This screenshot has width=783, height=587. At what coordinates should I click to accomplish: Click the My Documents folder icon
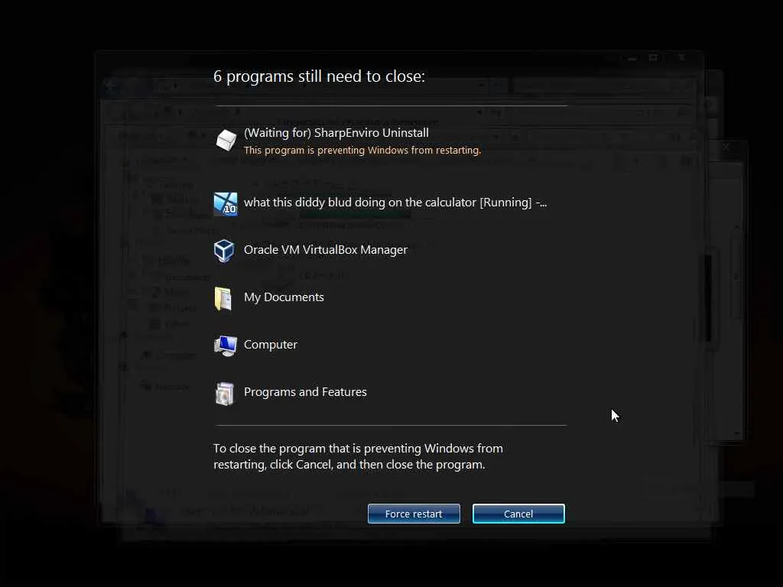tap(223, 299)
